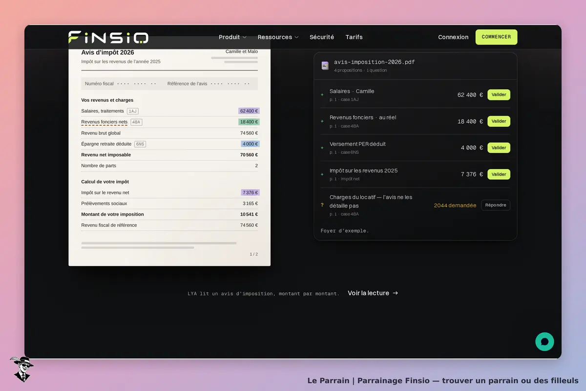Click the 4BA case tag in the document

(136, 122)
